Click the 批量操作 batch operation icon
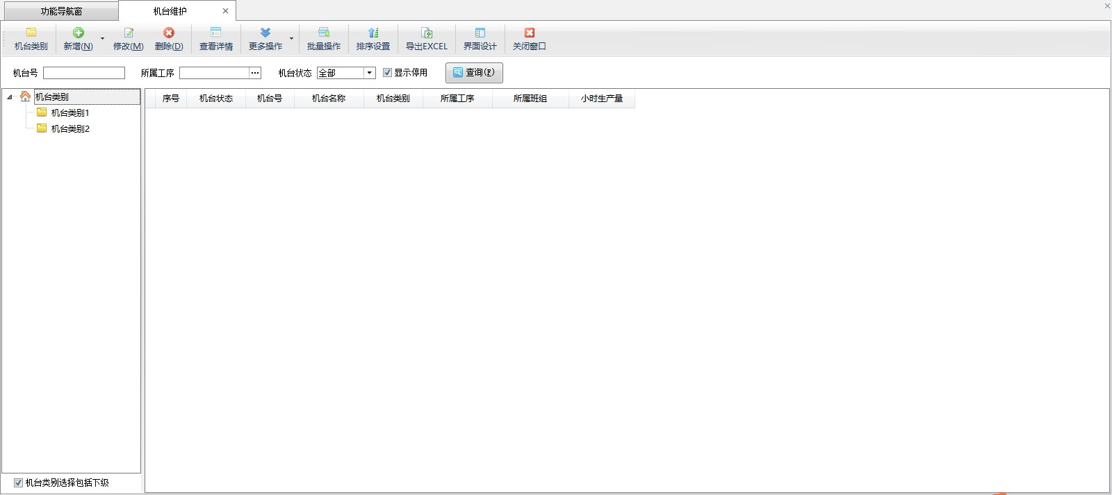The image size is (1112, 495). [324, 33]
